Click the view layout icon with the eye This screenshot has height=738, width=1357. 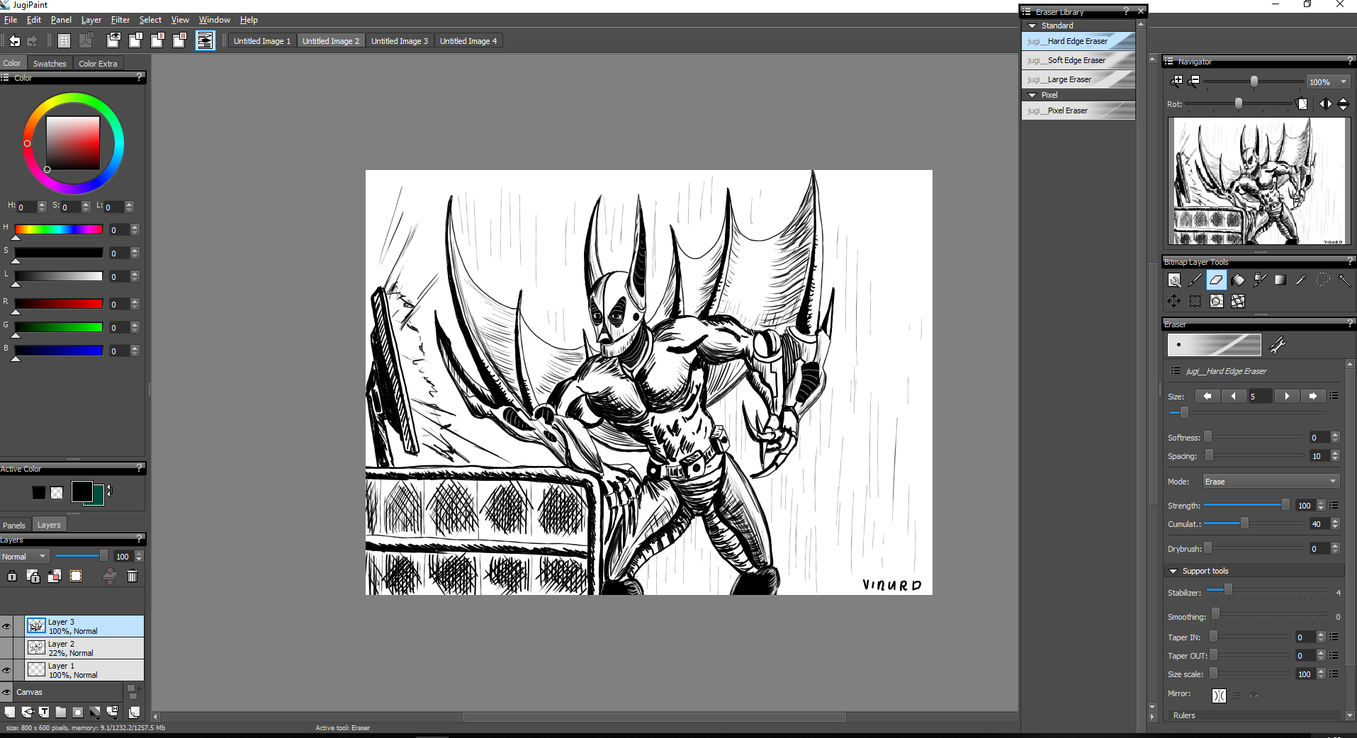(x=113, y=40)
